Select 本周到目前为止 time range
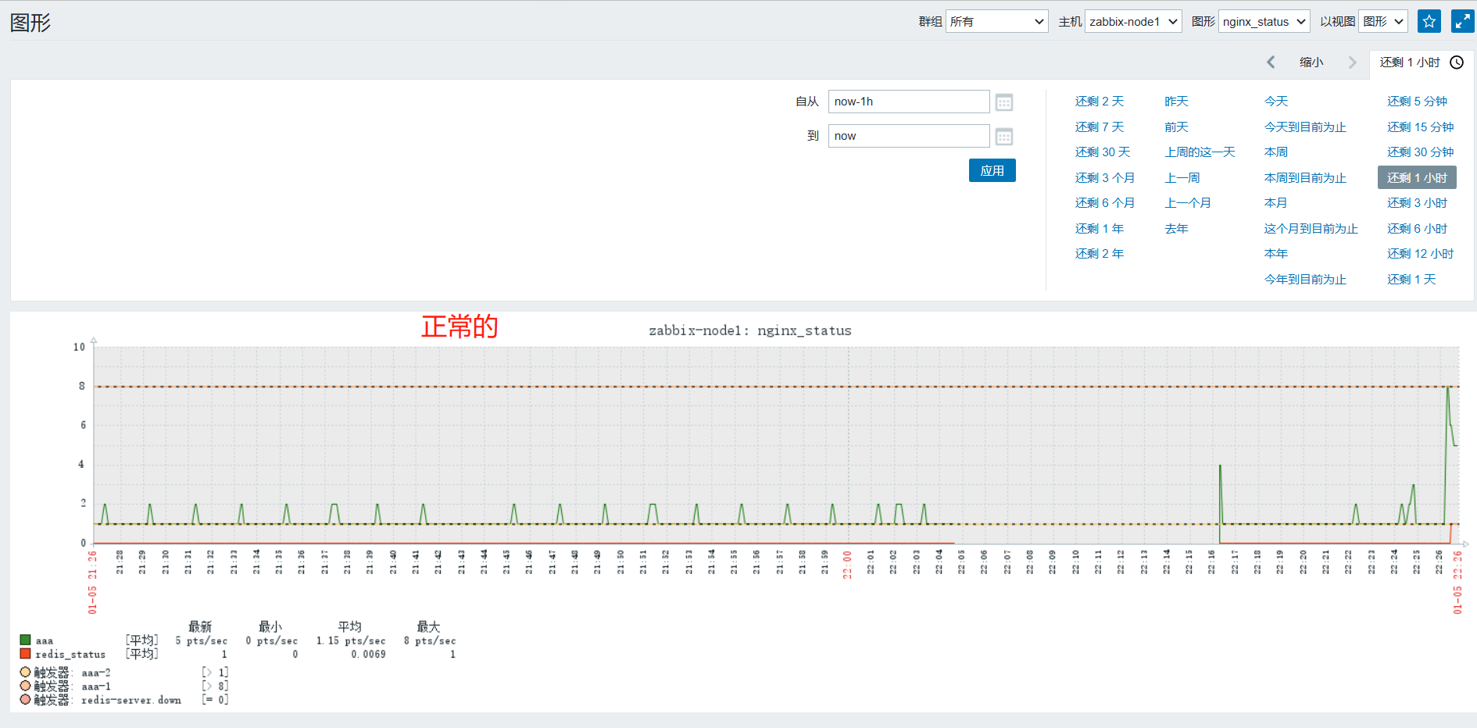 click(x=1305, y=177)
